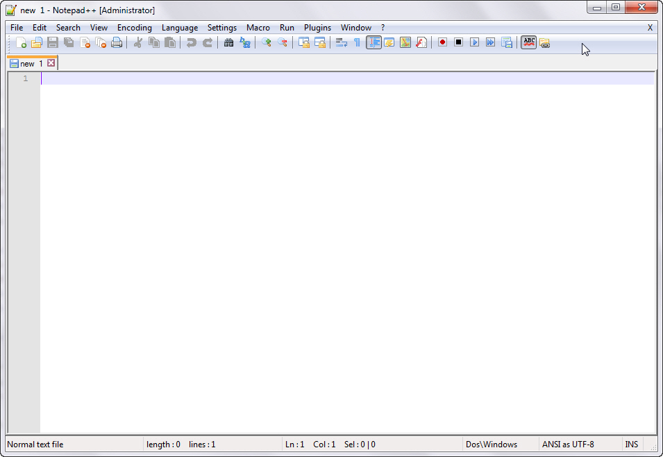Click the Close All toolbar icon
Screen dimensions: 663x457
pyautogui.click(x=101, y=43)
